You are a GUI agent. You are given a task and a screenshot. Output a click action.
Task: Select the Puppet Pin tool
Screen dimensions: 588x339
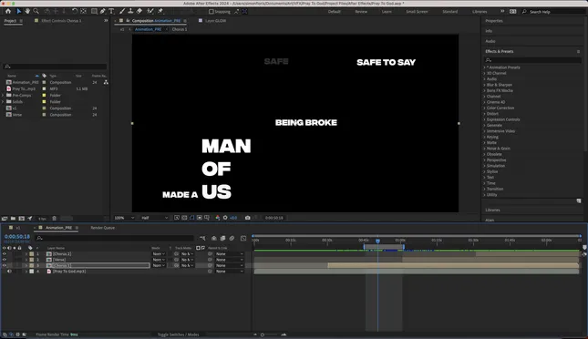[160, 11]
